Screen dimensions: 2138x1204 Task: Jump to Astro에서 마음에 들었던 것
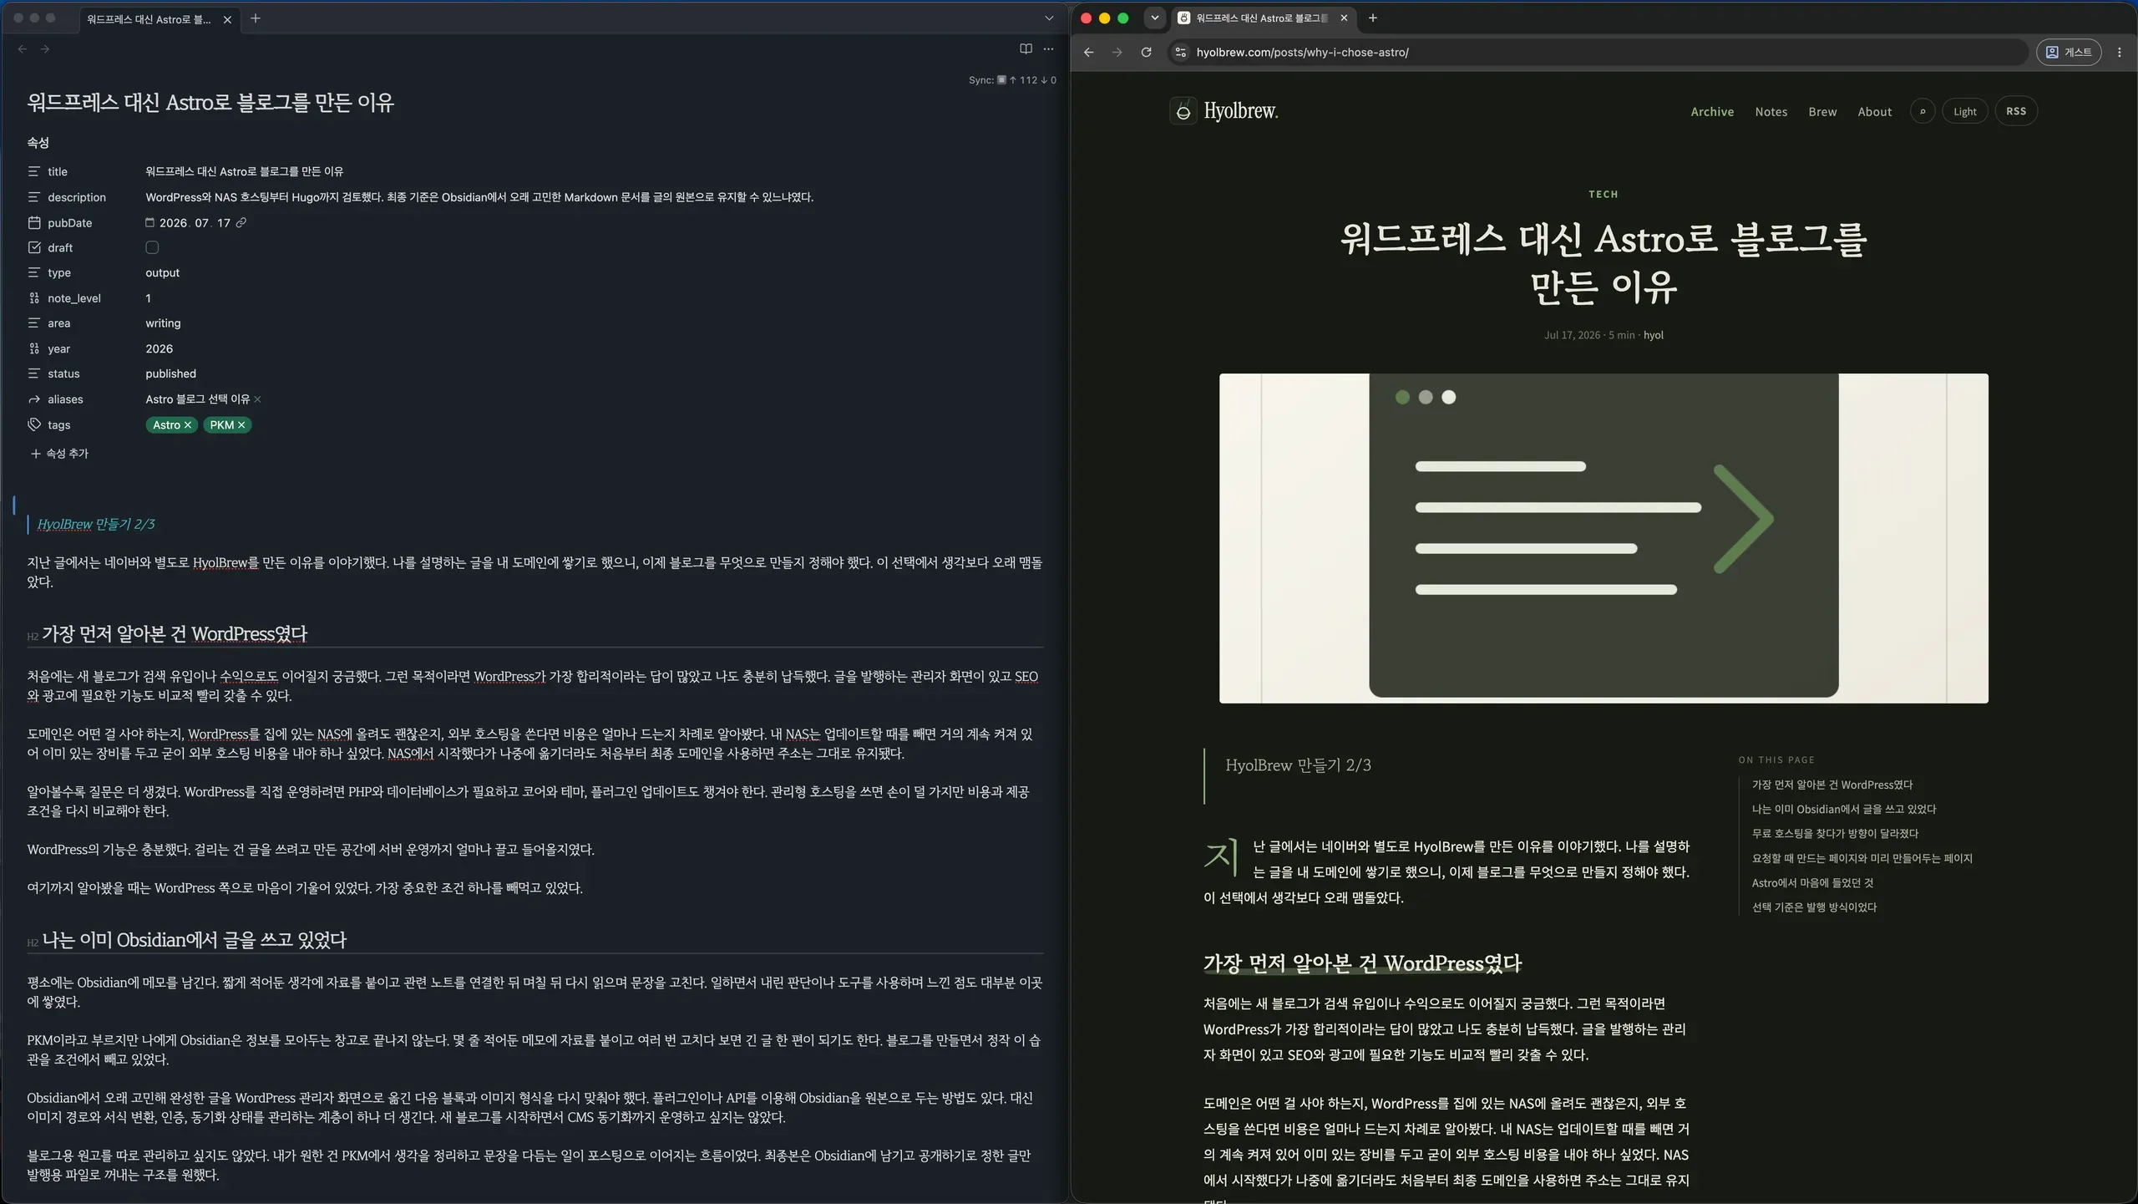click(x=1812, y=883)
